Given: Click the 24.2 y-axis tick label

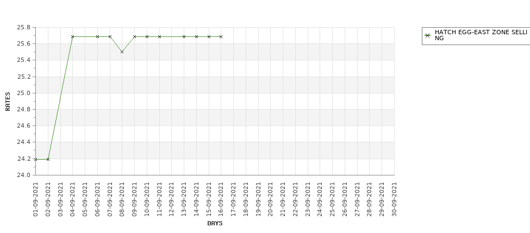Looking at the screenshot, I should click(23, 159).
